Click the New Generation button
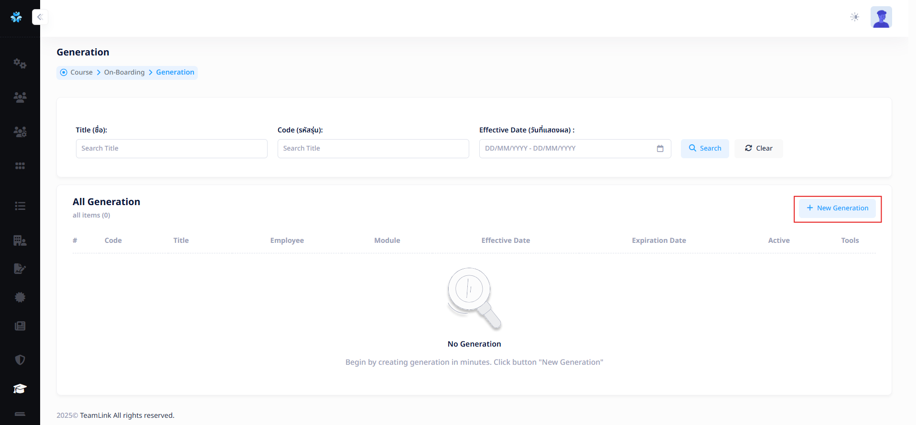Screen dimensions: 916x425 click(837, 208)
